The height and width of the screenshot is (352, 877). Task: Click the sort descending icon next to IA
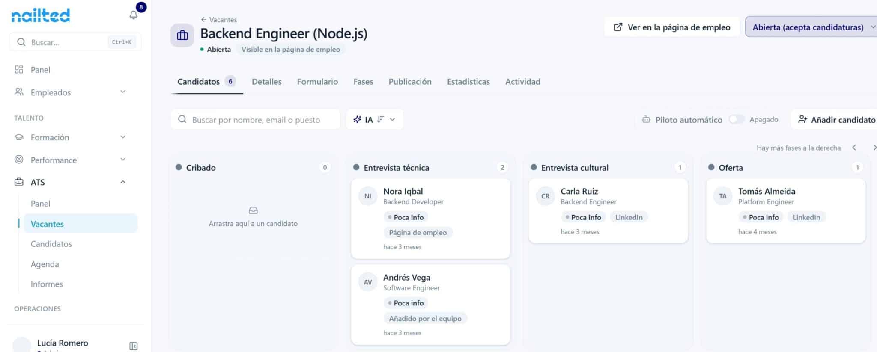click(380, 119)
